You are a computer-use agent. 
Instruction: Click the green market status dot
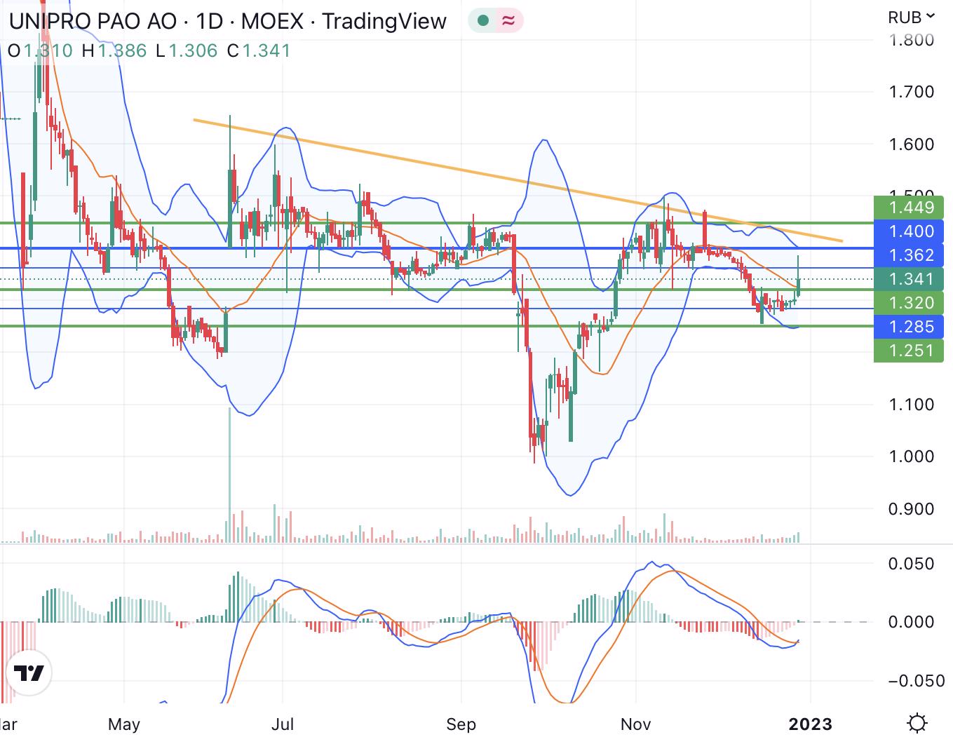(482, 20)
